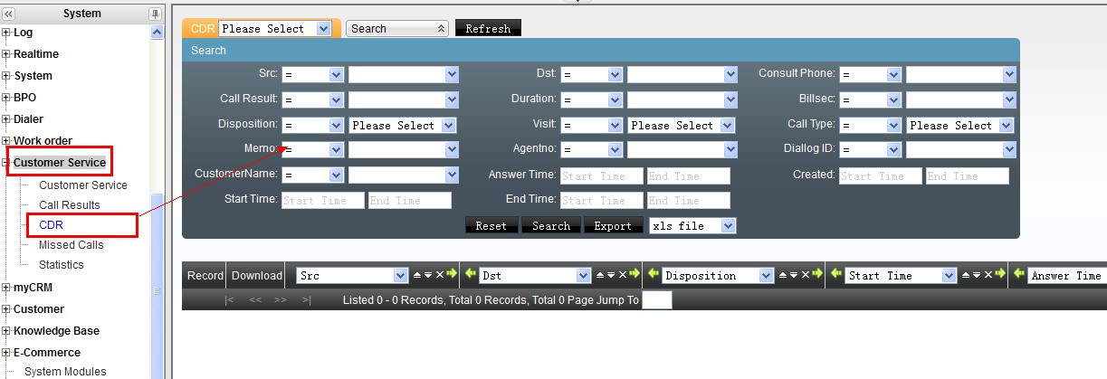Image resolution: width=1107 pixels, height=379 pixels.
Task: Open the Call Type Please Select dropdown
Action: pyautogui.click(x=1006, y=126)
